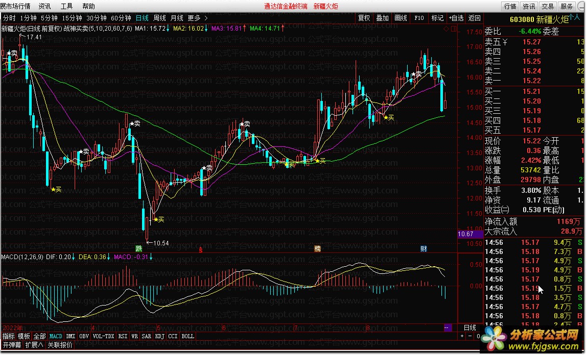The image size is (587, 355).
Task: Switch to the 15分钟 chart period
Action: [72, 18]
